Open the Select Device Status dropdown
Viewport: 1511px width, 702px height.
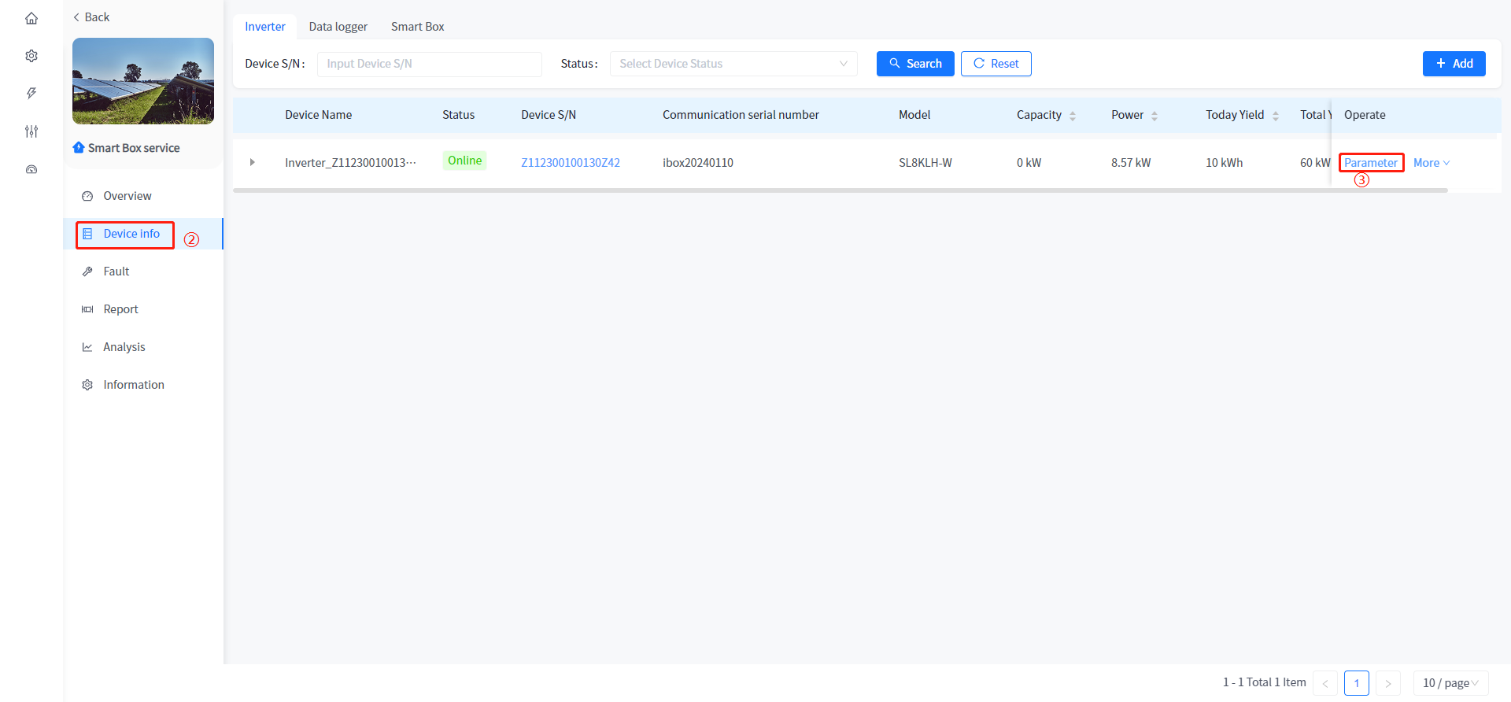pos(733,64)
